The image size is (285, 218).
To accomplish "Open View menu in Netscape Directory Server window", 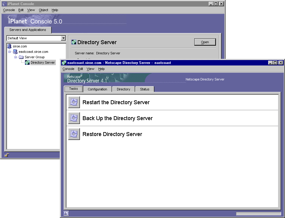I will coord(90,69).
